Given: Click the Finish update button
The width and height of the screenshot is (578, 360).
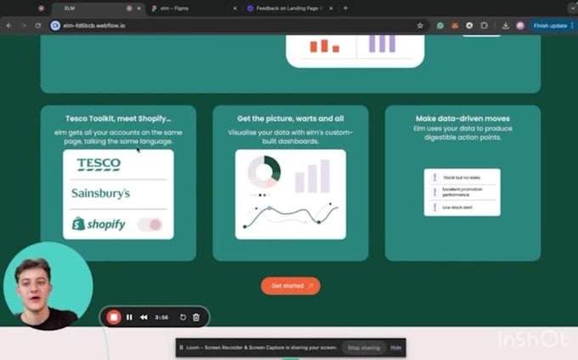Looking at the screenshot, I should (x=550, y=26).
